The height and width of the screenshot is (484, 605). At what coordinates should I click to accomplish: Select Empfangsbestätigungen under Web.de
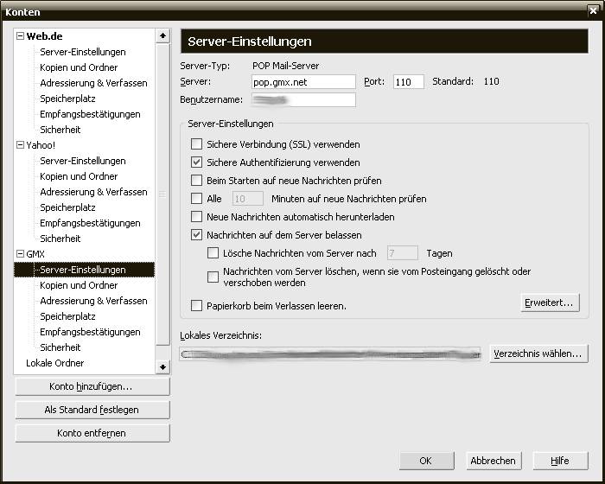click(90, 114)
